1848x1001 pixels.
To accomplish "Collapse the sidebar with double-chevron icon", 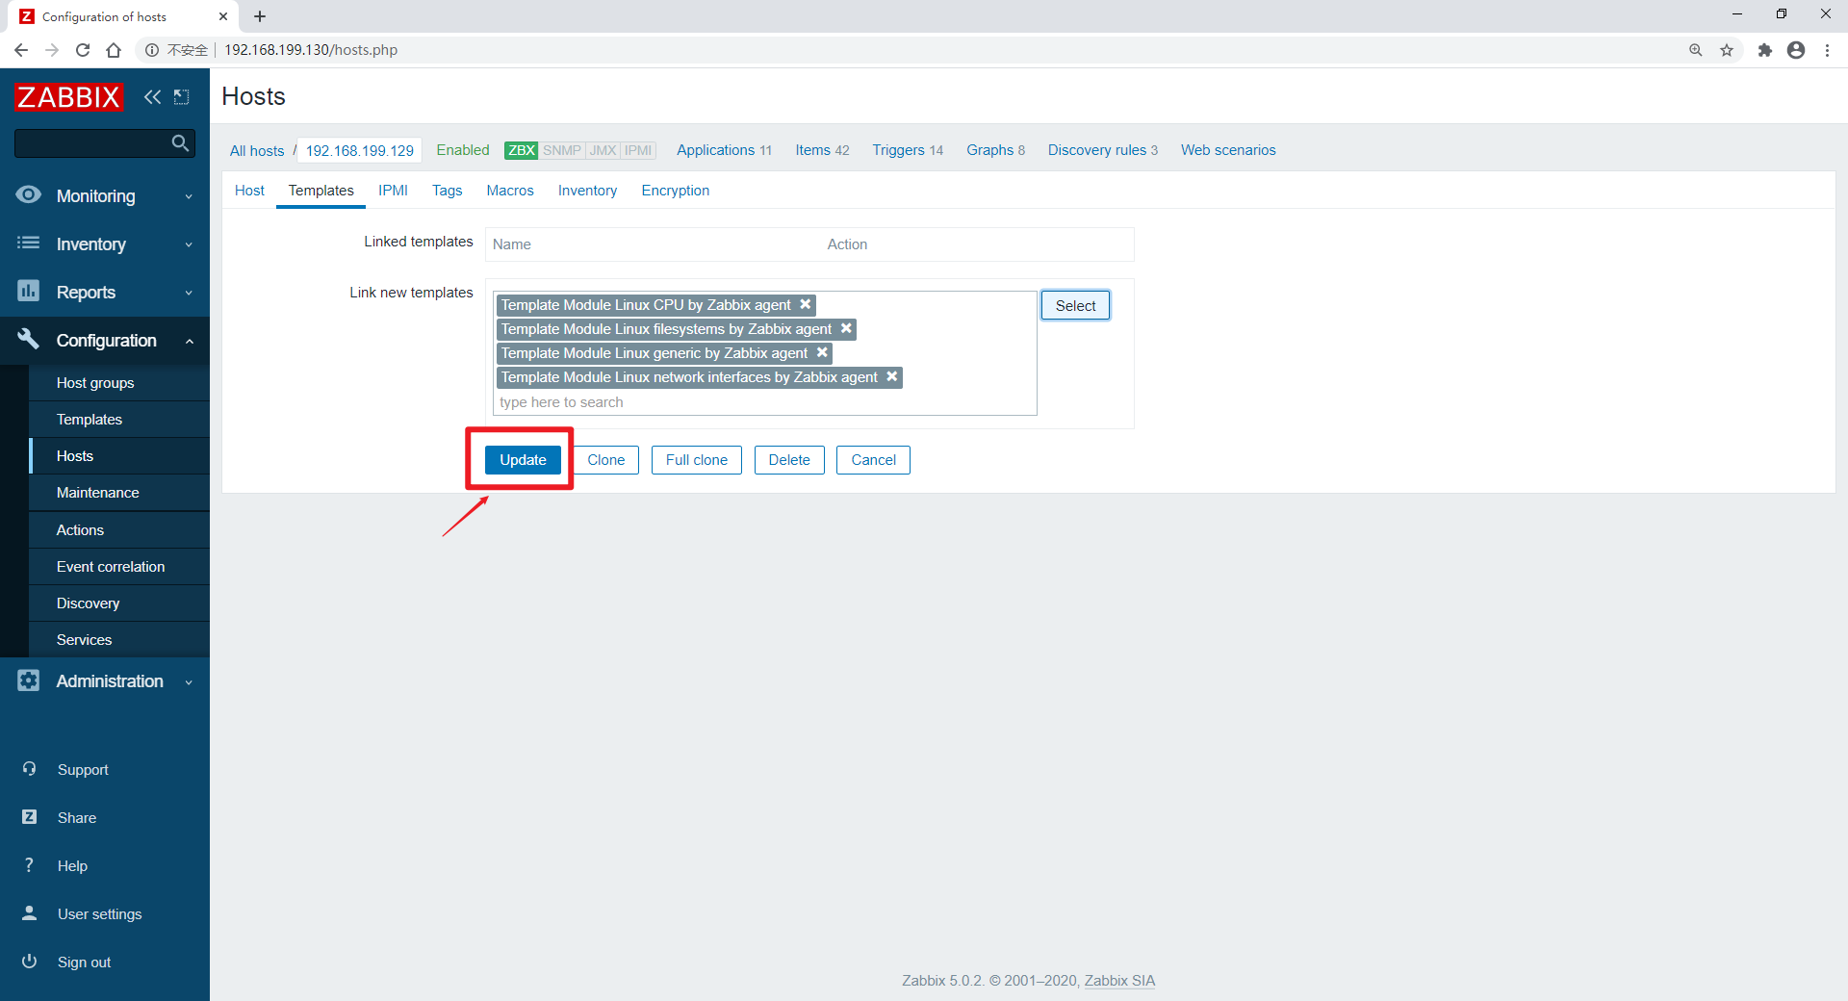I will click(x=152, y=96).
